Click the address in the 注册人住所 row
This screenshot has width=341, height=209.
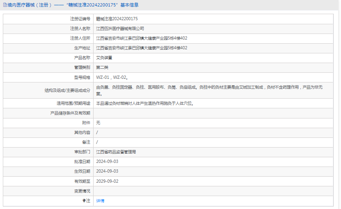point(142,38)
